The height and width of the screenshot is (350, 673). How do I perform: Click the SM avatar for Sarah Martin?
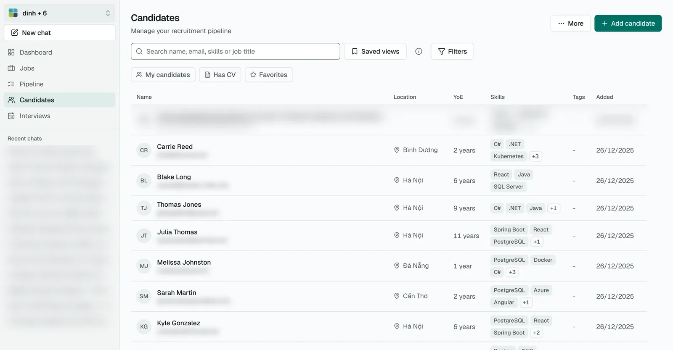pos(144,296)
